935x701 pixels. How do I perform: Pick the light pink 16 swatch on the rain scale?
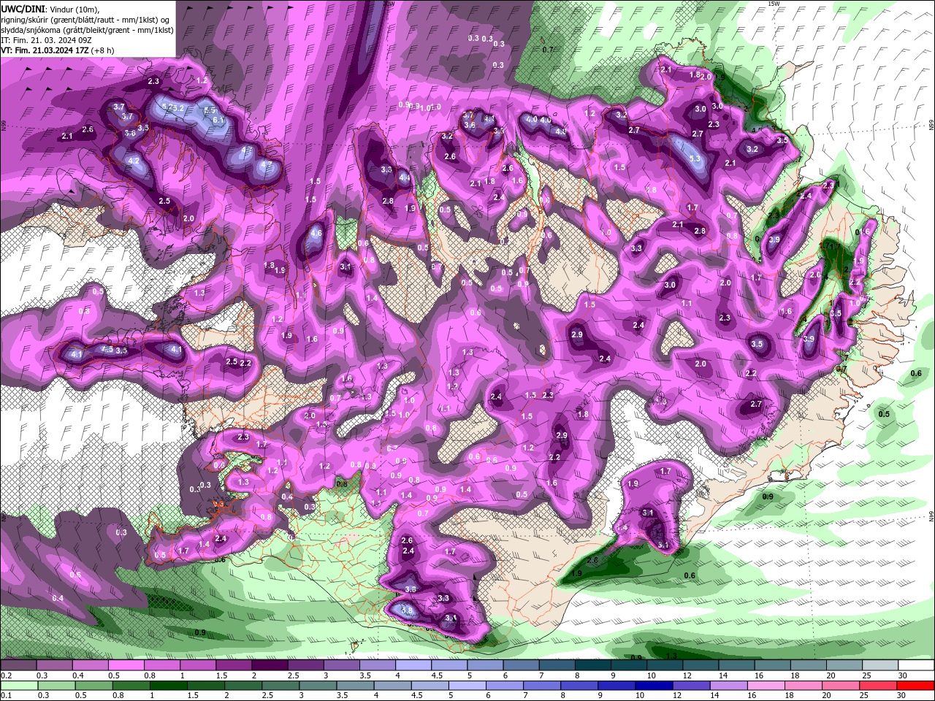tap(766, 686)
